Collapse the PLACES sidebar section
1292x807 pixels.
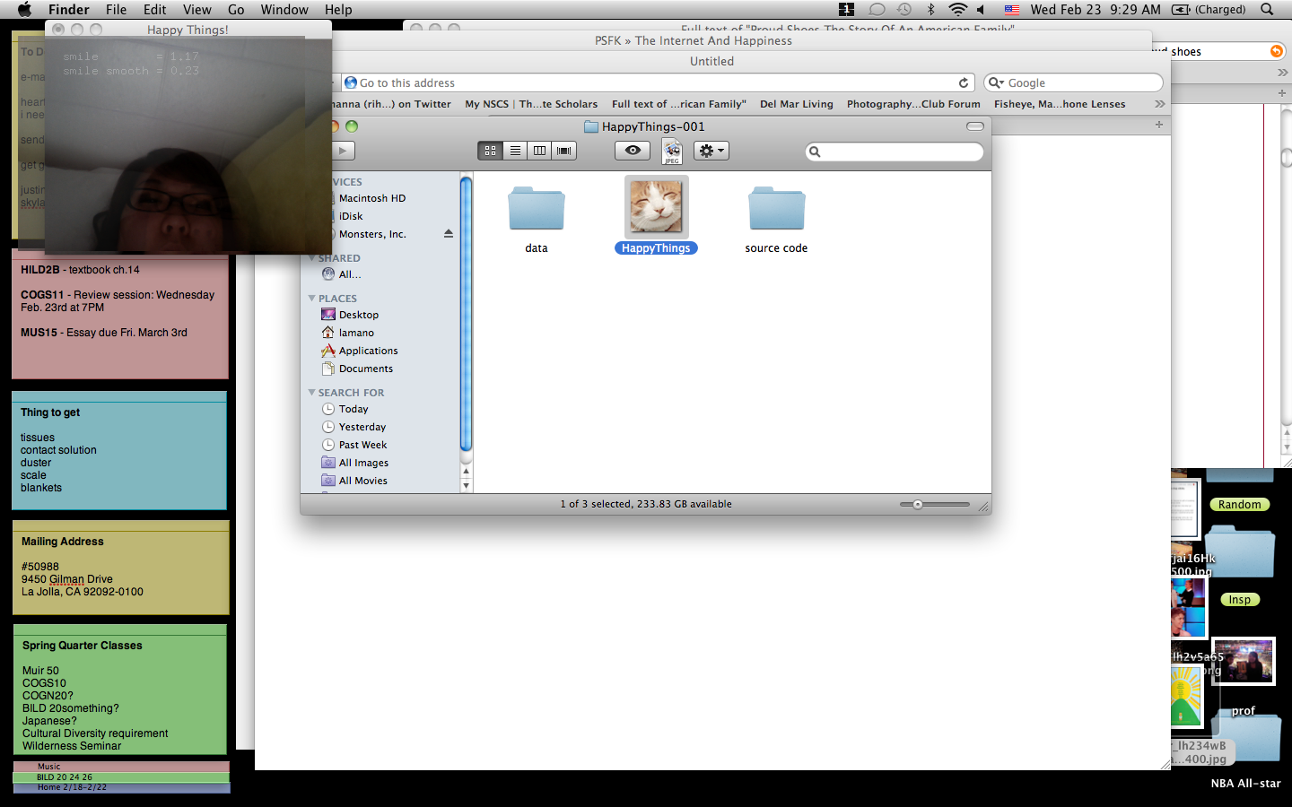(x=312, y=299)
